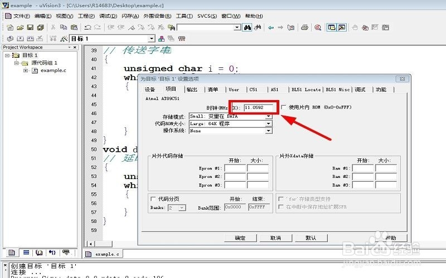Click Atmel AT89C51 device label
Viewport: 446px width, 278px height.
(x=162, y=98)
